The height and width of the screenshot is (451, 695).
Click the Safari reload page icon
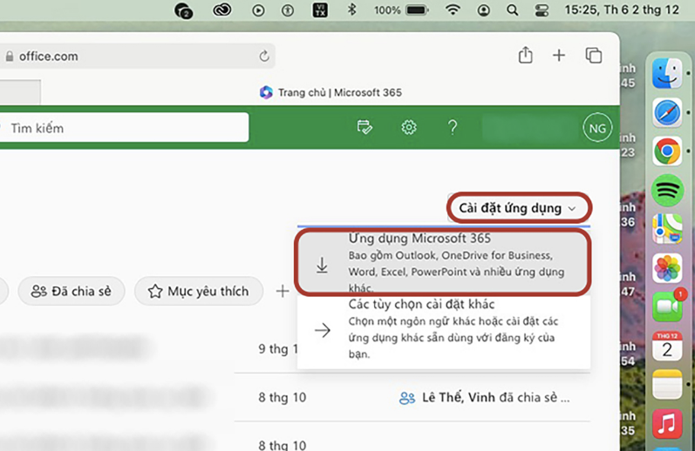[264, 57]
